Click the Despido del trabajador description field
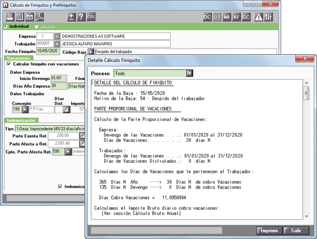Screen dimensions: 317x239 [x=185, y=51]
